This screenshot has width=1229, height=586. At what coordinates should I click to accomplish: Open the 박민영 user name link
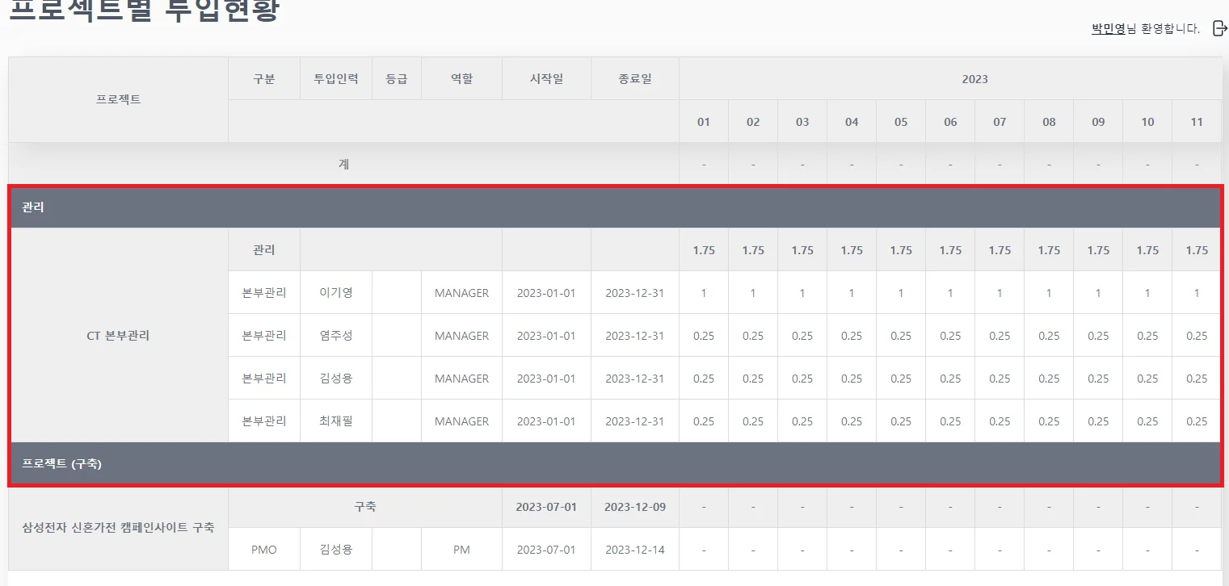click(1108, 29)
